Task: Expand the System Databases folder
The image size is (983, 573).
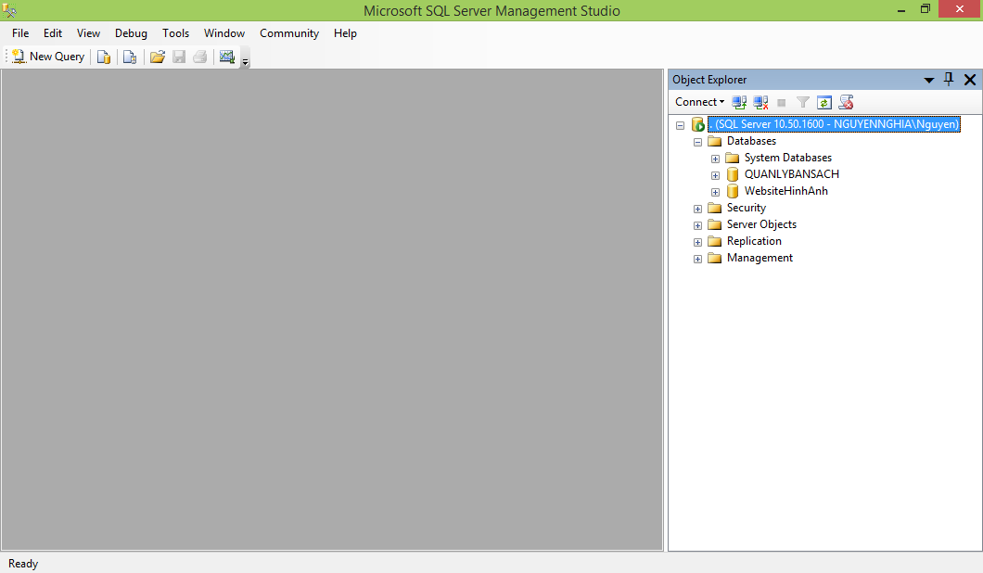Action: tap(715, 159)
